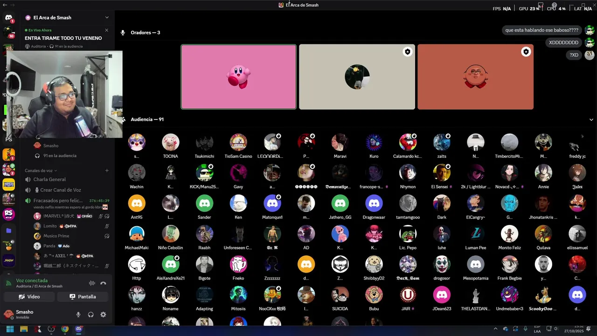Toggle noise suppression waveform icon

click(92, 283)
